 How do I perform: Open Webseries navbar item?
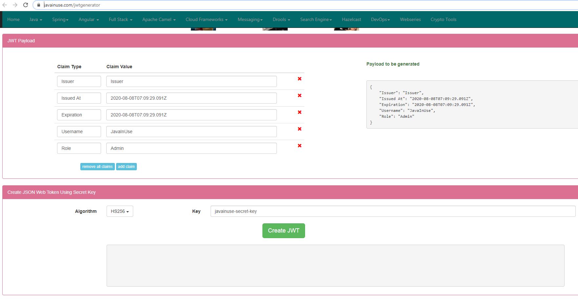pyautogui.click(x=410, y=19)
